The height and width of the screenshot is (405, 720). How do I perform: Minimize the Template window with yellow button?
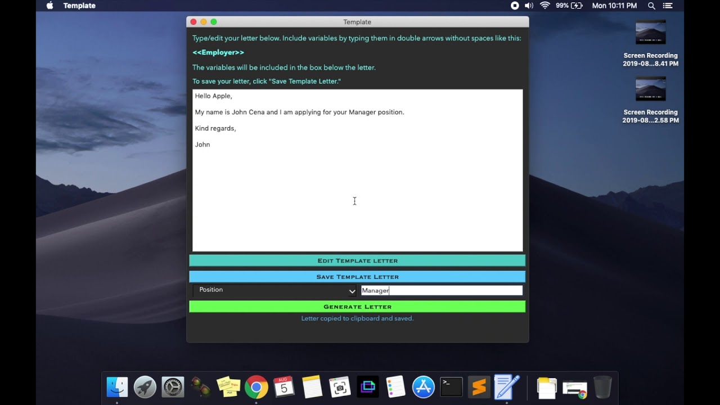click(x=204, y=22)
